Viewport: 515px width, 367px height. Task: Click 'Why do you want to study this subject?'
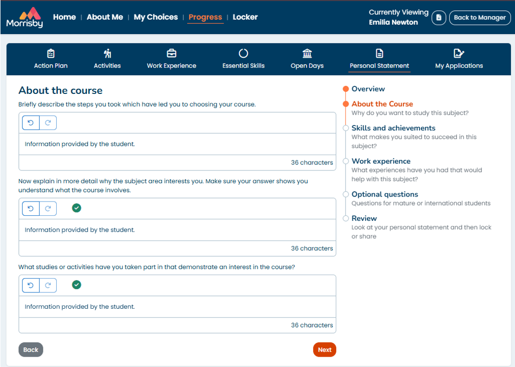pos(410,113)
